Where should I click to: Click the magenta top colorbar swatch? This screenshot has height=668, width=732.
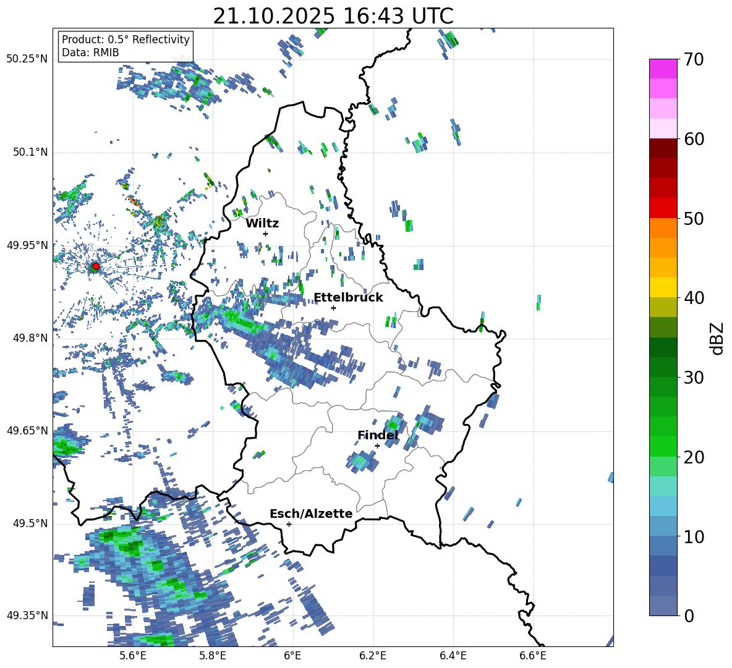click(663, 69)
